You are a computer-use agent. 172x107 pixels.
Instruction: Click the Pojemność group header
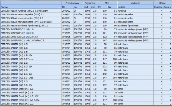(x=90, y=3)
